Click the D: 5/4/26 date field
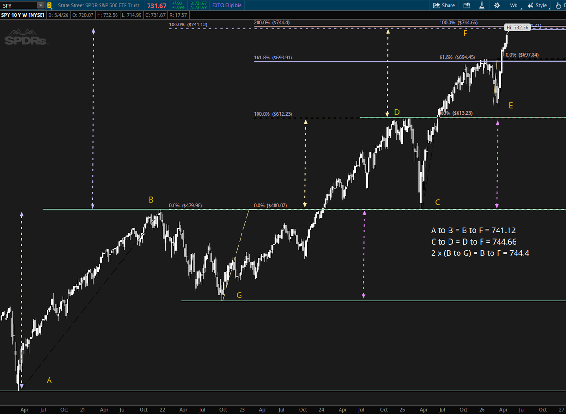 click(58, 15)
